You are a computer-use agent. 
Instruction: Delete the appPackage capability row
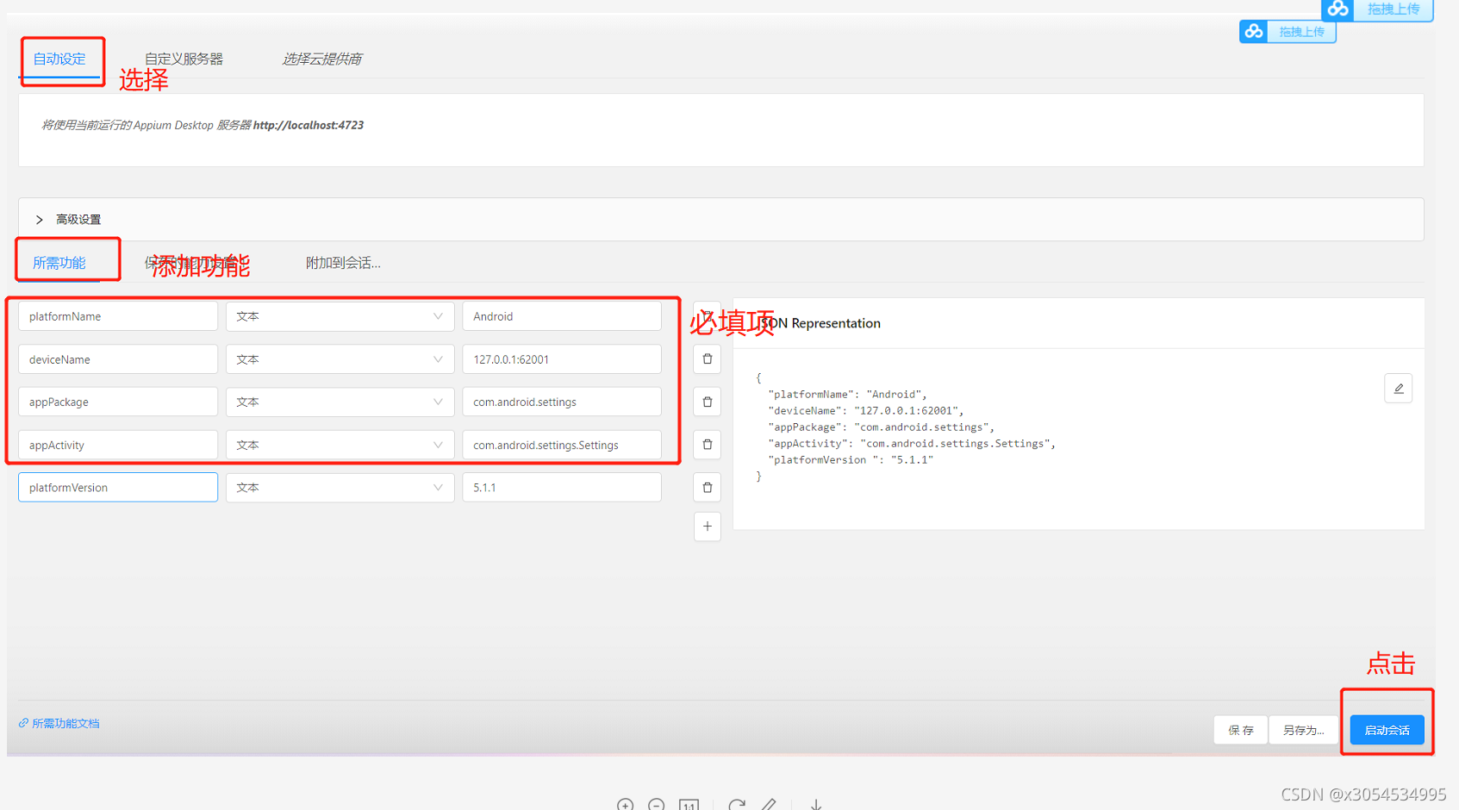(x=708, y=402)
